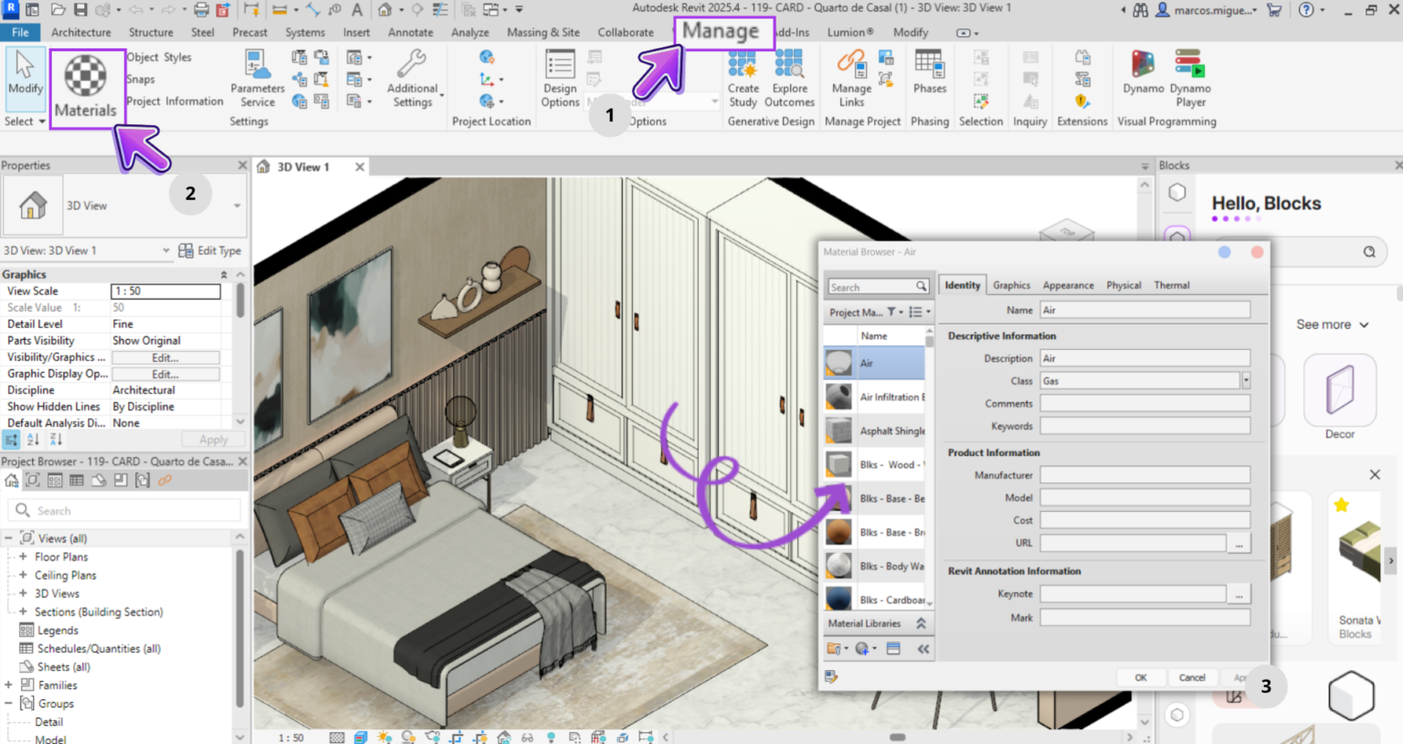Collapse the Material Libraries pane
Screen dimensions: 1403x744
921,623
